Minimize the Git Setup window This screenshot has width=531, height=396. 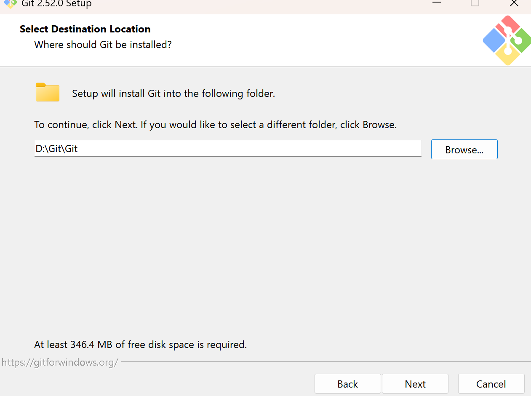click(437, 3)
